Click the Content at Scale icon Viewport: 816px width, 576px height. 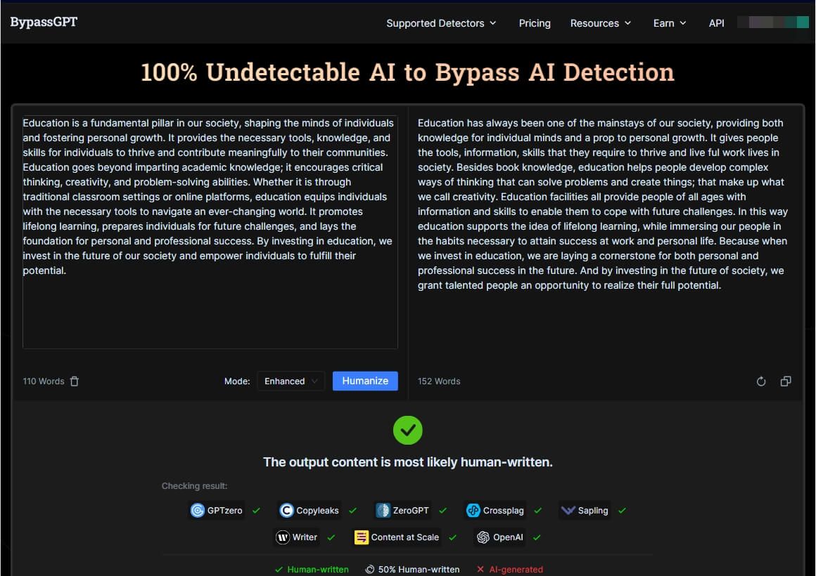click(x=362, y=537)
